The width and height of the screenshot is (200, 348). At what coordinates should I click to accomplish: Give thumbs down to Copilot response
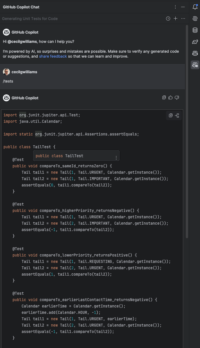[177, 98]
